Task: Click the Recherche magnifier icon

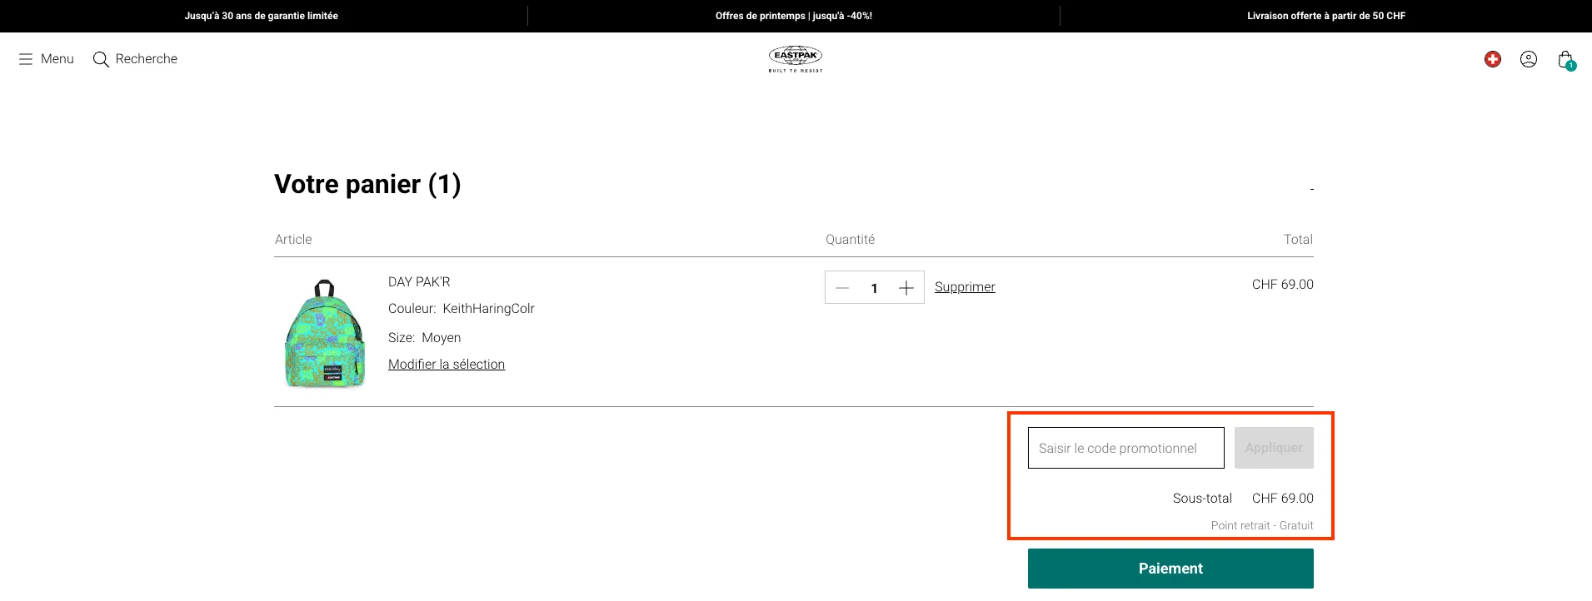Action: click(x=101, y=59)
